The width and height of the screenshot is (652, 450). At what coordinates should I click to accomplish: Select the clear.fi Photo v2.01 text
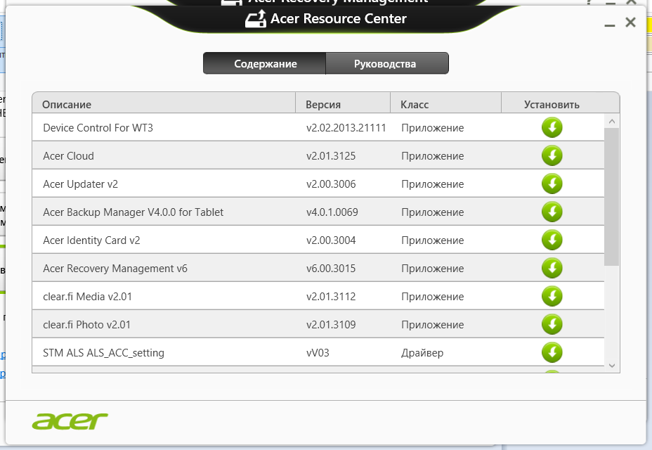tap(86, 324)
